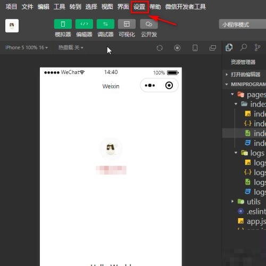Select the highlighted index WXML file

[244, 134]
